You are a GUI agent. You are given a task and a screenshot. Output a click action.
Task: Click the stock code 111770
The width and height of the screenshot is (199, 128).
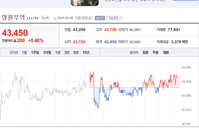(32, 18)
